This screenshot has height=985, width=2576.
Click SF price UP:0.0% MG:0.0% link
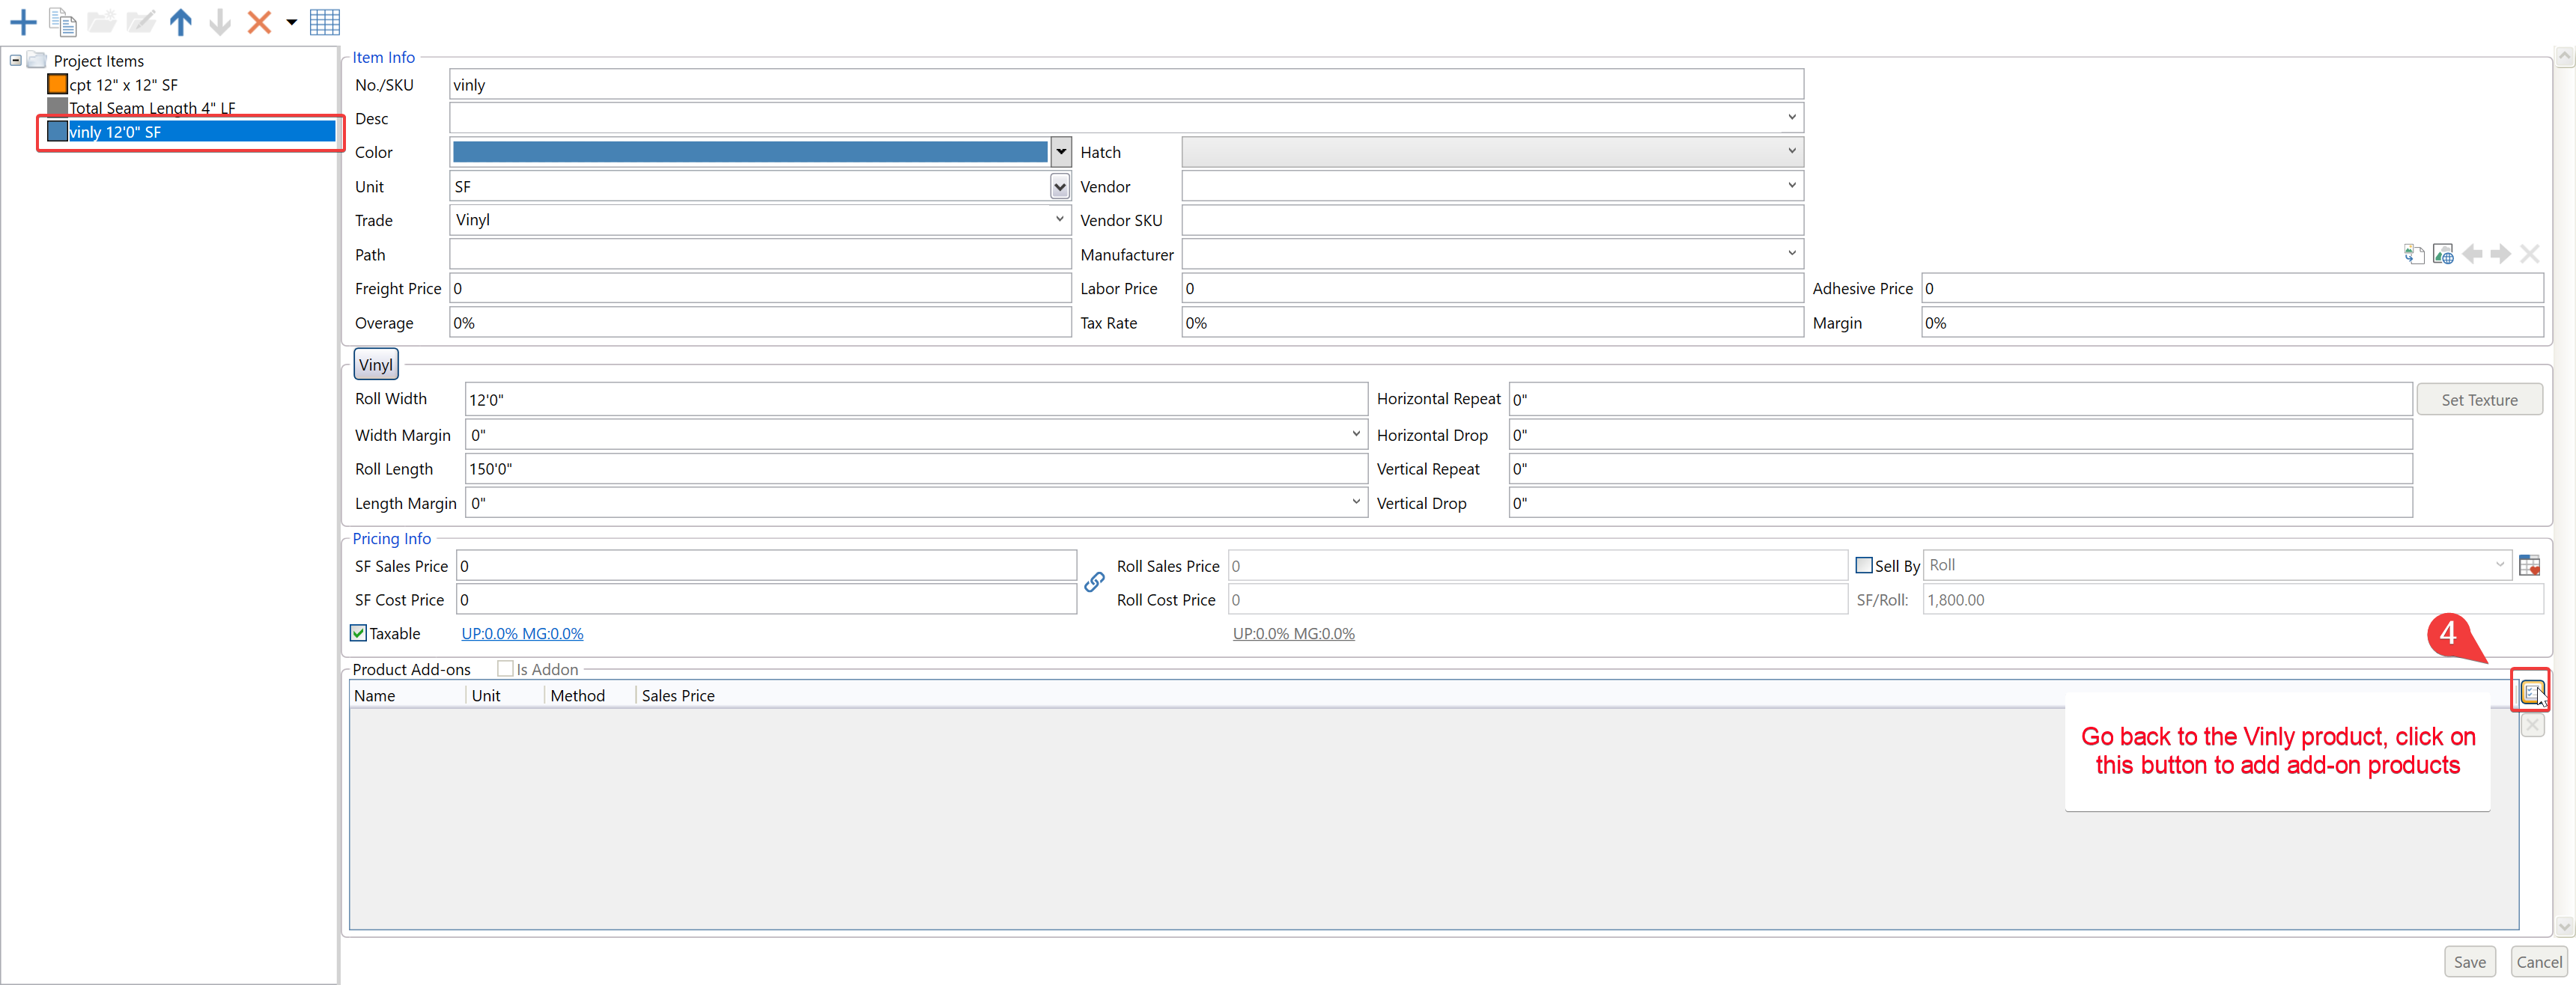(x=522, y=634)
